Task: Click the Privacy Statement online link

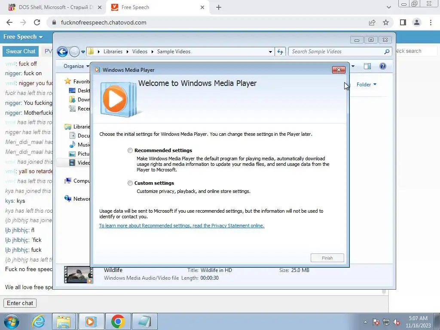Action: point(182,226)
